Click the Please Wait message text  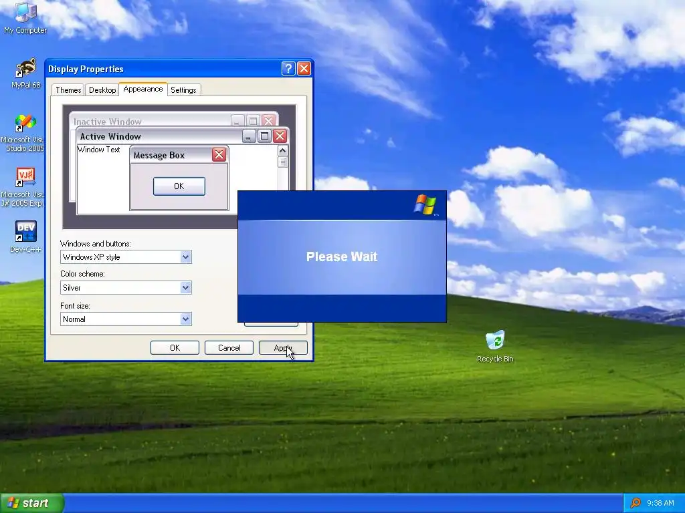point(342,256)
